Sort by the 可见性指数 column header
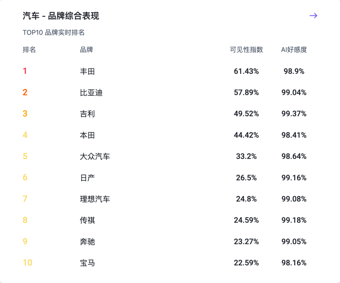This screenshot has height=283, width=340. point(246,50)
